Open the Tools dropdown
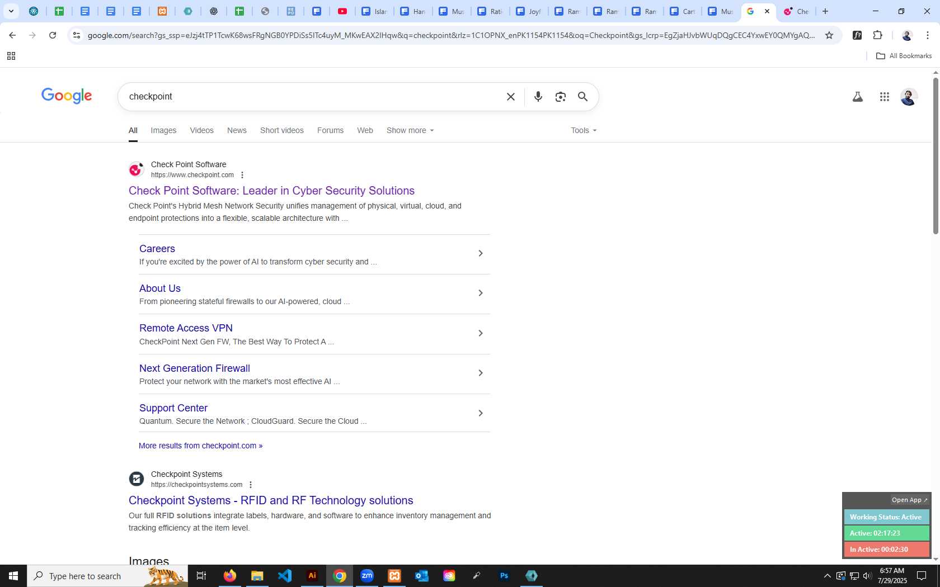The height and width of the screenshot is (587, 940). click(x=584, y=130)
